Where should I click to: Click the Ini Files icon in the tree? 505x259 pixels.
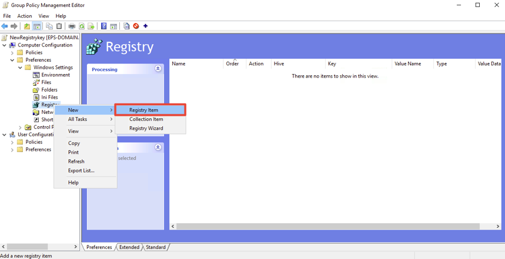[x=36, y=97]
